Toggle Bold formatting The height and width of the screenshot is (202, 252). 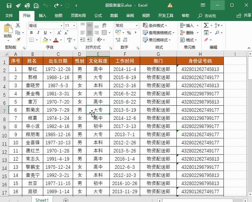click(31, 33)
